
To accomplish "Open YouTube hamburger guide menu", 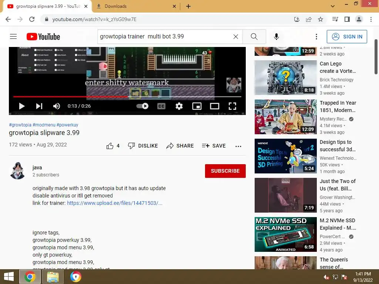I will [x=13, y=37].
